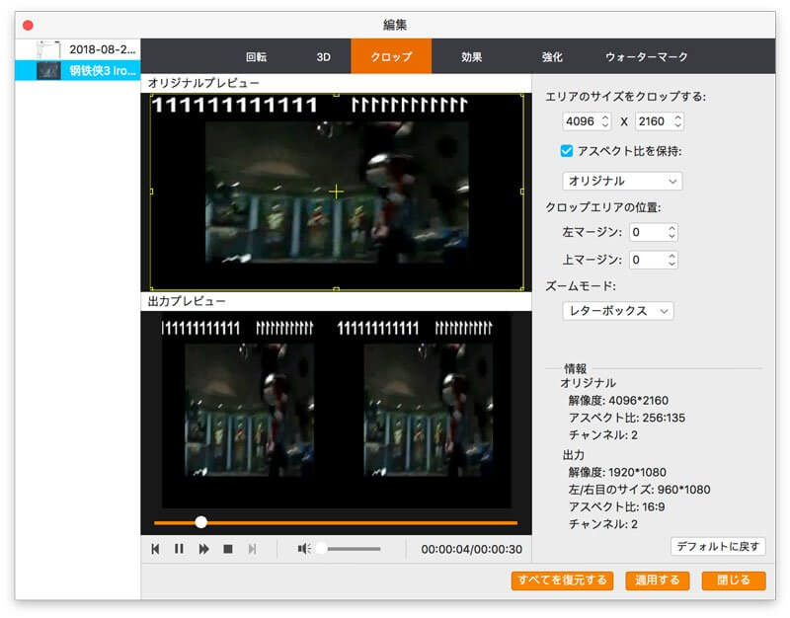
Task: Open the オリジナル aspect ratio dropdown
Action: click(622, 181)
